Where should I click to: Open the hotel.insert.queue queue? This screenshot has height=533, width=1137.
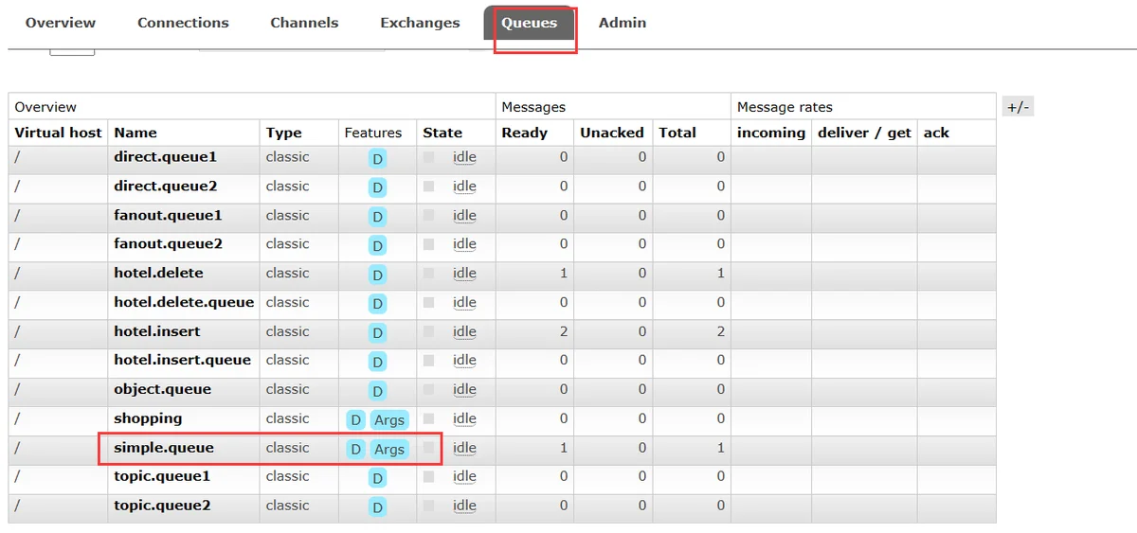(x=182, y=361)
